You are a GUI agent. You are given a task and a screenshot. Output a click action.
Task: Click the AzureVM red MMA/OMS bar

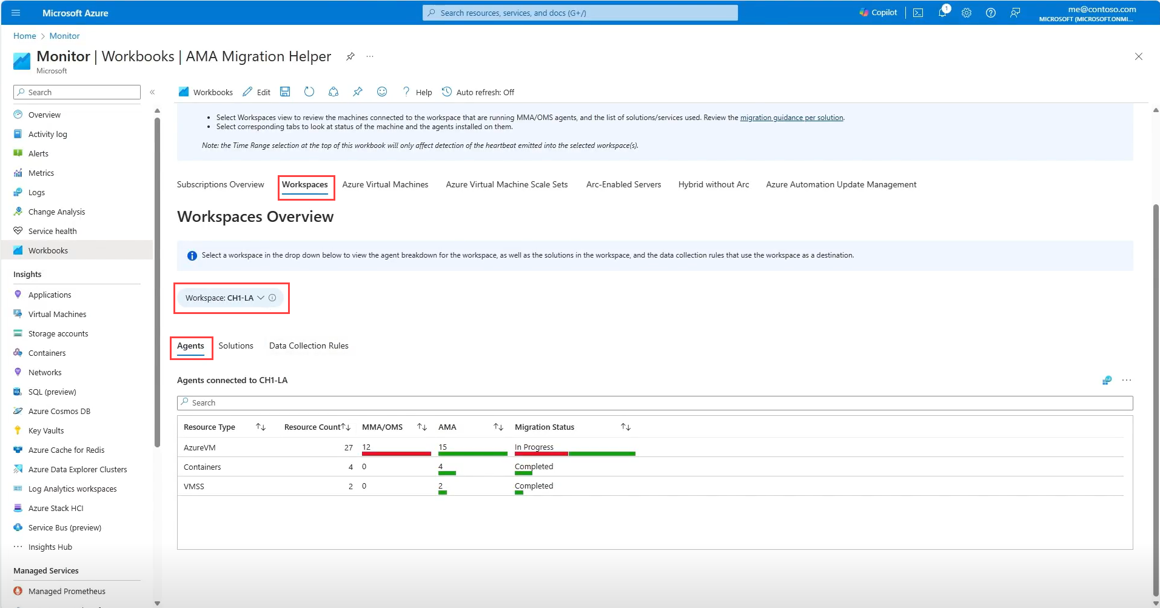tap(396, 453)
